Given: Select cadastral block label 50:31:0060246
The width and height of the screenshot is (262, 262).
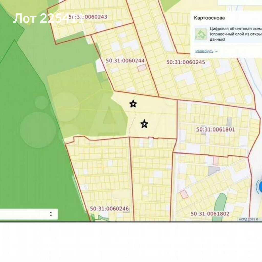Looking at the screenshot, I should click(x=109, y=209).
